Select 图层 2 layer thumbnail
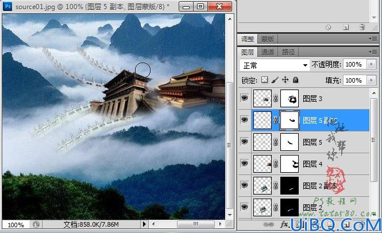This screenshot has height=233, width=382. (x=263, y=207)
